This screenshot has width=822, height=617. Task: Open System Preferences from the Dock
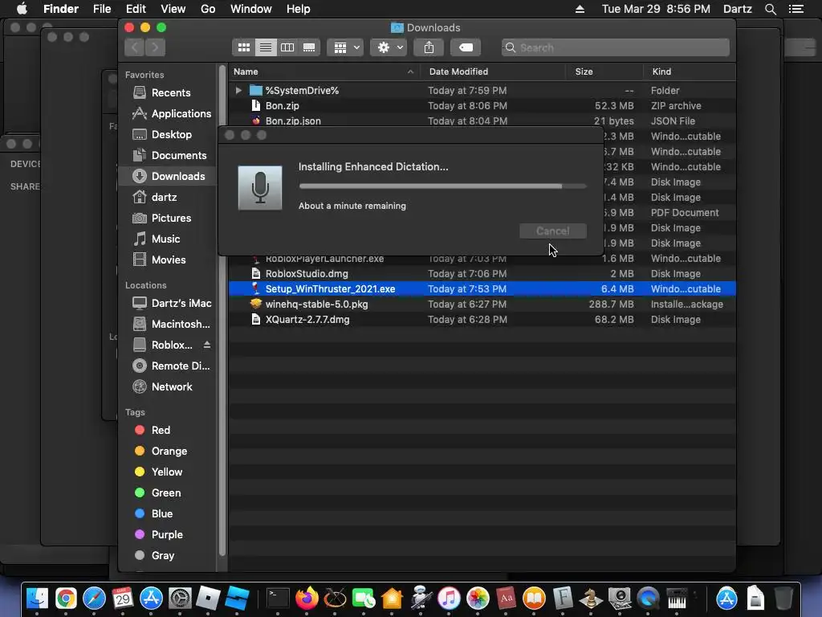click(x=180, y=599)
